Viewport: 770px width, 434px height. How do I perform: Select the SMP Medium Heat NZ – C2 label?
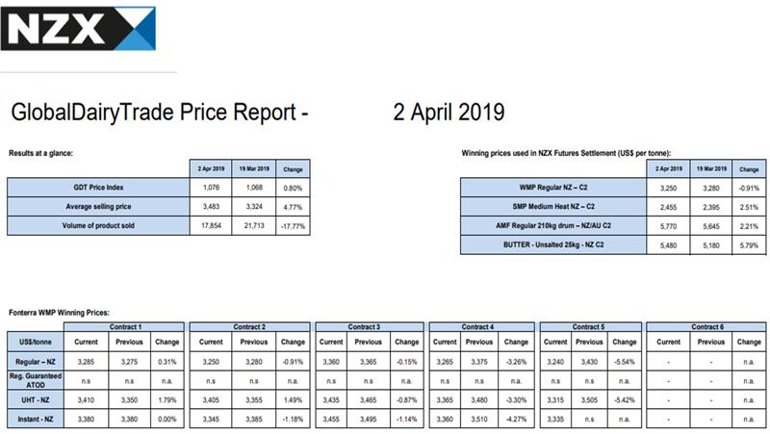(552, 206)
